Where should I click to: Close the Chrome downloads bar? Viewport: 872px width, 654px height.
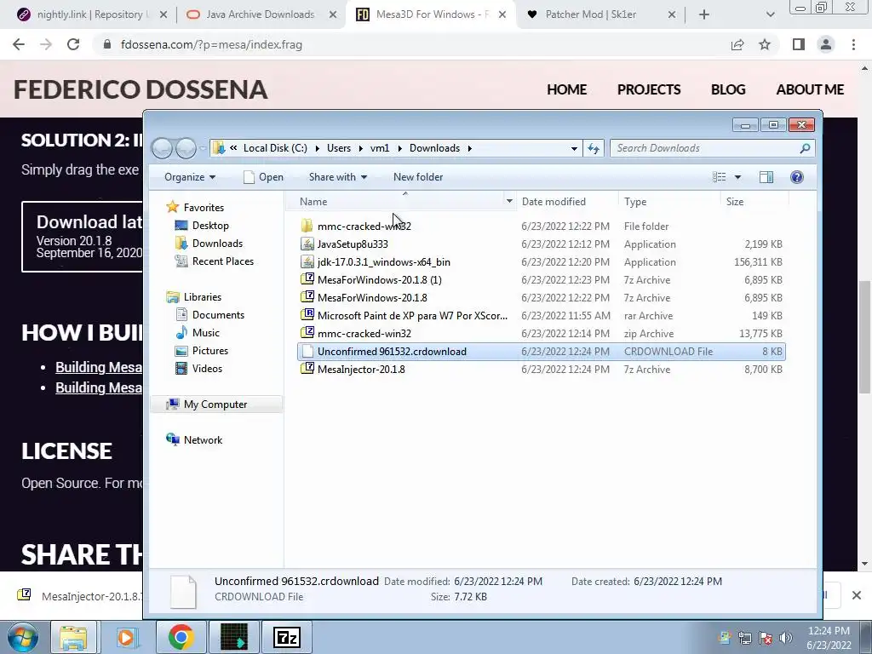pyautogui.click(x=857, y=595)
